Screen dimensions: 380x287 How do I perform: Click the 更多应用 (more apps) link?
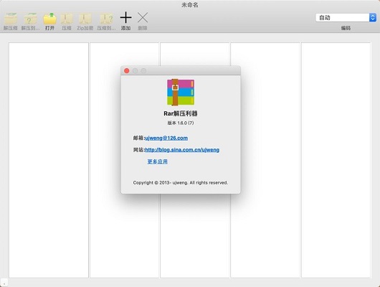click(158, 161)
